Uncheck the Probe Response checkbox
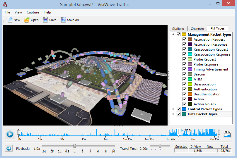Screen dimensions: 237x158 point(184,64)
